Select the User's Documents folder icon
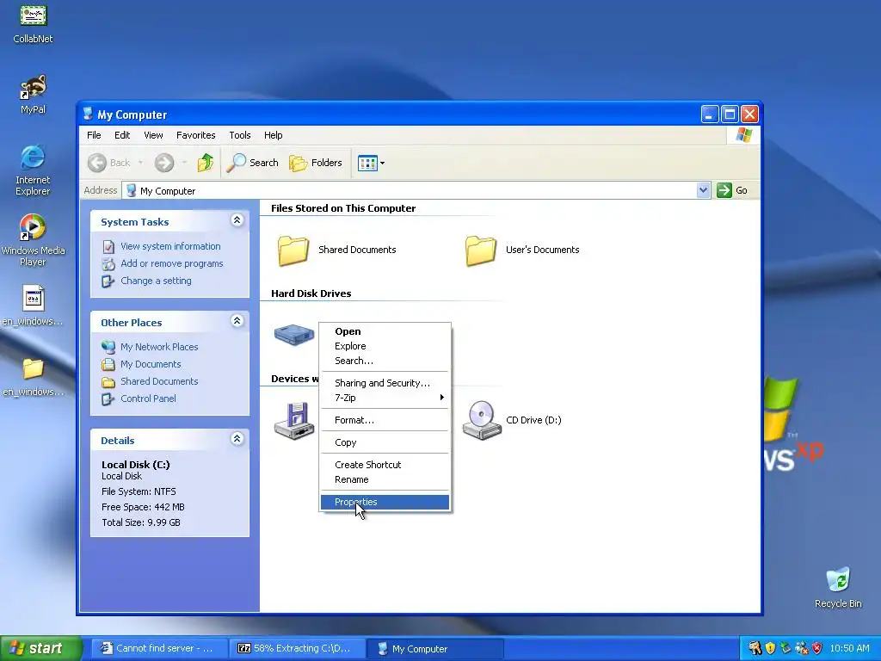The height and width of the screenshot is (661, 881). point(480,250)
